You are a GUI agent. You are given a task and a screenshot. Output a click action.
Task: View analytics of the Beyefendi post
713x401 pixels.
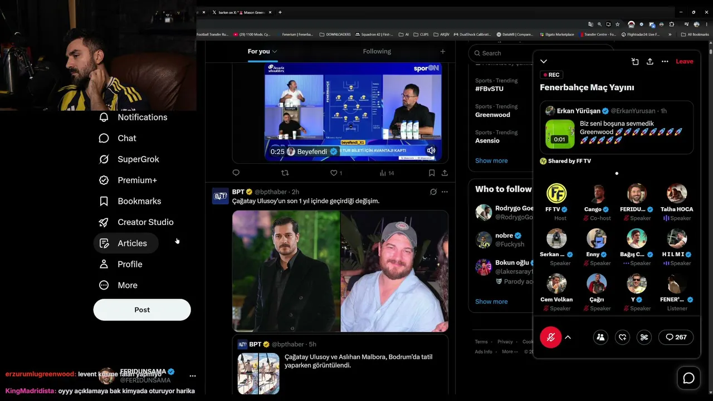(387, 173)
